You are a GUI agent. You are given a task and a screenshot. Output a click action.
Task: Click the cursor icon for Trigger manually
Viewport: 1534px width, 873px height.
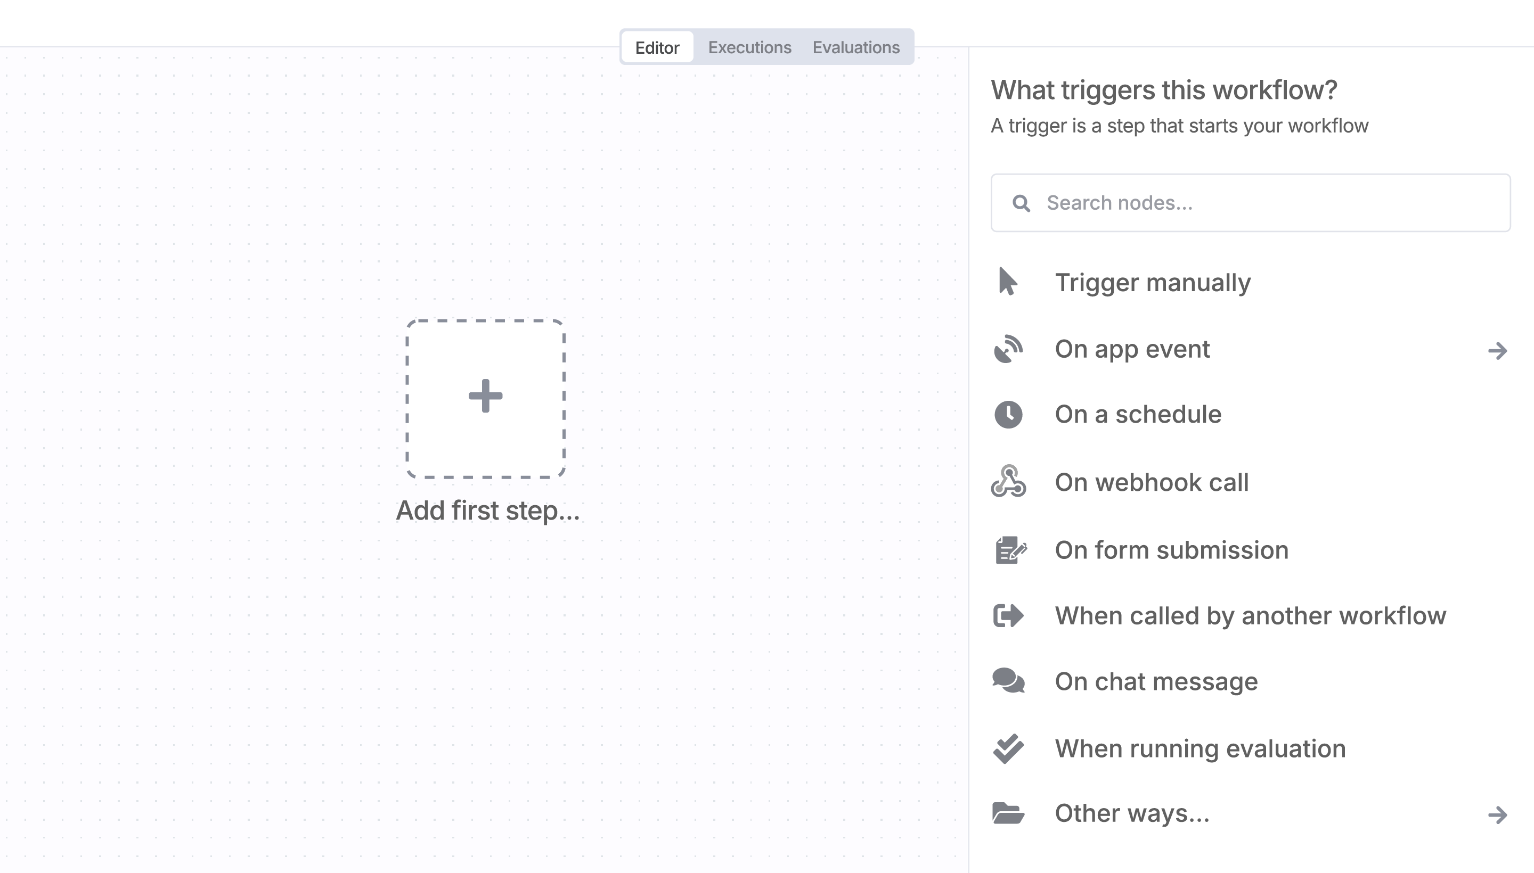1008,282
